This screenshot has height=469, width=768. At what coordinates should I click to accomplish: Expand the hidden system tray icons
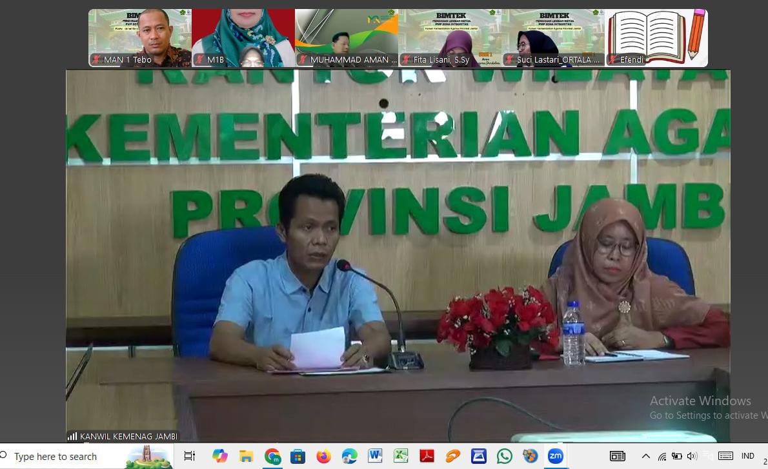(x=645, y=456)
